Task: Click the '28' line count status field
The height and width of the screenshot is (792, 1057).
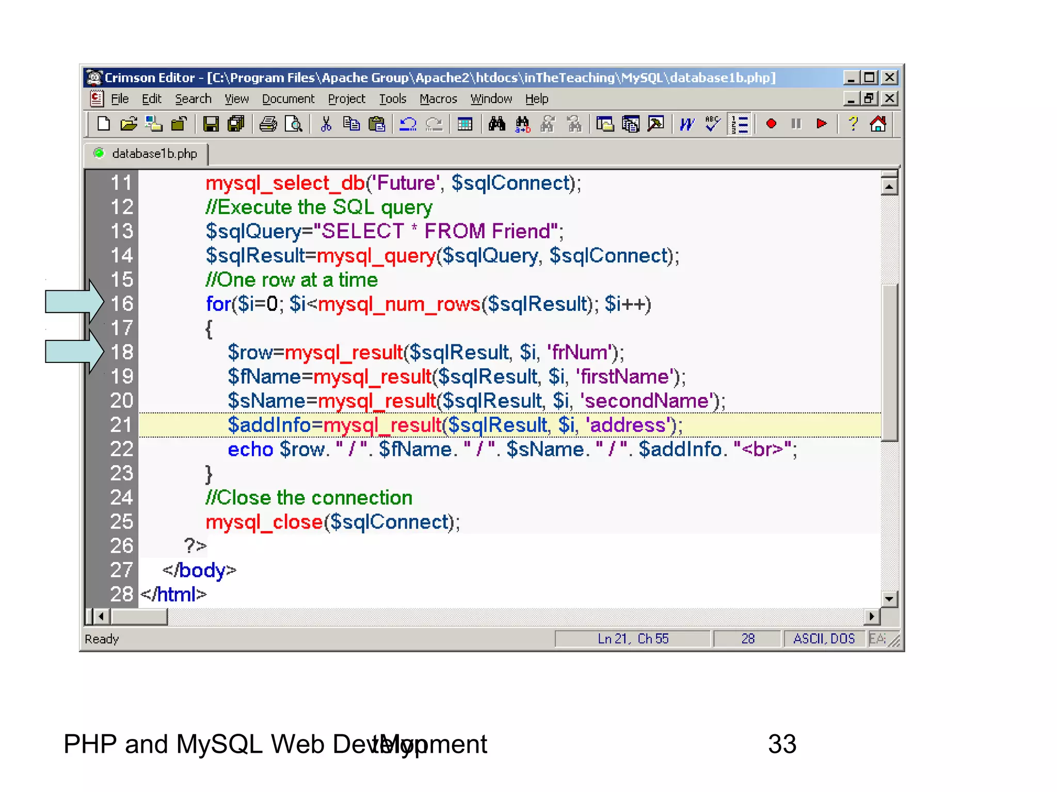Action: coord(747,639)
